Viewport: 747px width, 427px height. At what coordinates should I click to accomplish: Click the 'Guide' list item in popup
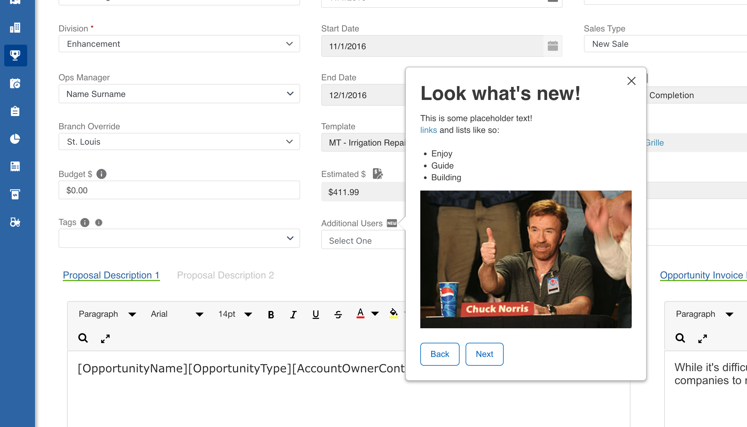pos(442,165)
